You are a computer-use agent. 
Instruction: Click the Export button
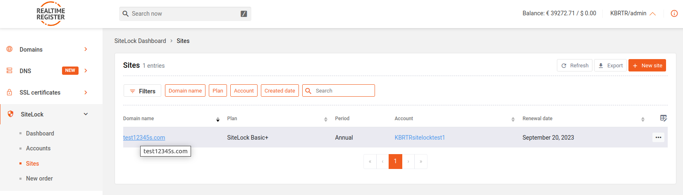610,66
